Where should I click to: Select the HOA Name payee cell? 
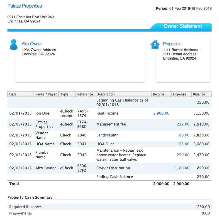click(x=45, y=144)
